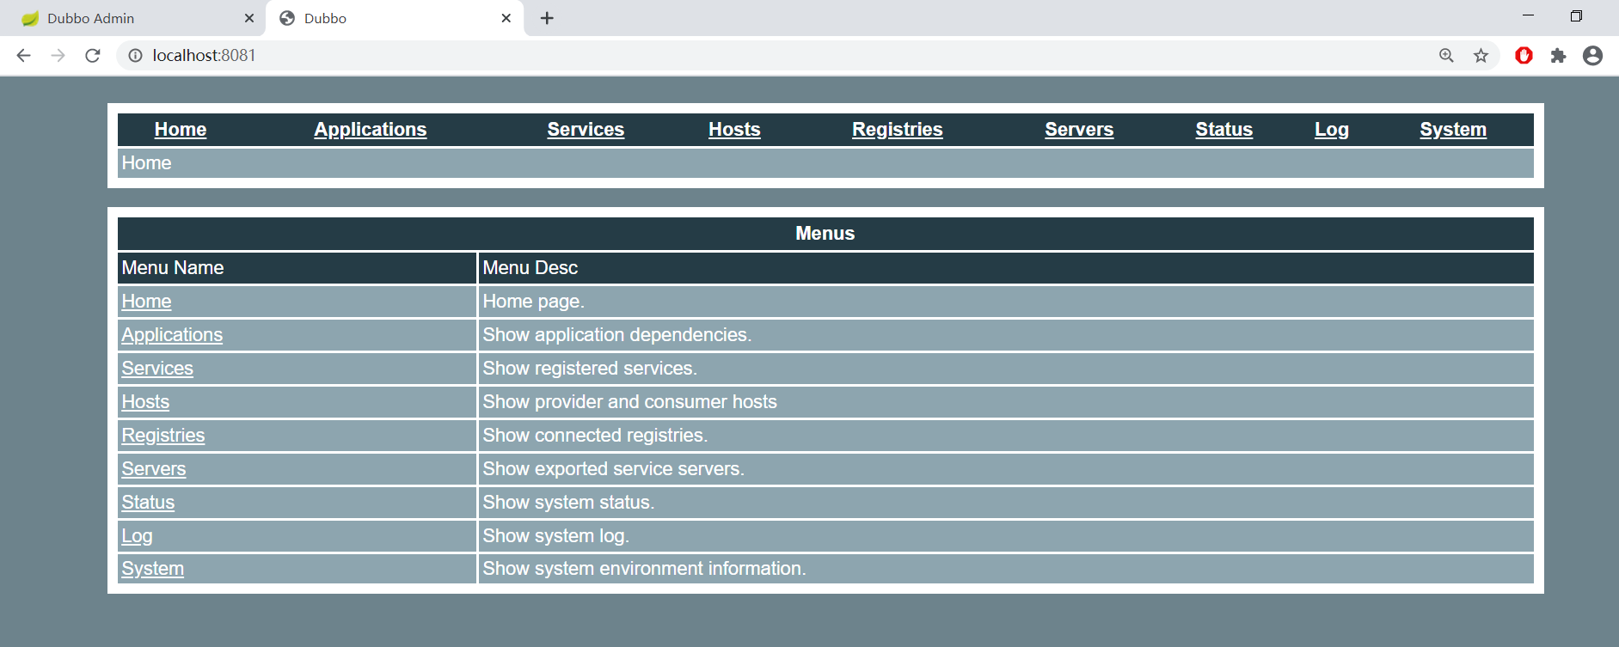
Task: Close the Dubbo Admin tab
Action: pyautogui.click(x=249, y=18)
